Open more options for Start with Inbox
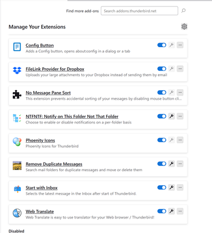Screen dimensions: 212x233 (x=180, y=188)
